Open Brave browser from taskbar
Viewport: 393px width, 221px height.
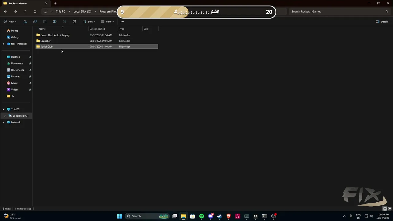(228, 216)
